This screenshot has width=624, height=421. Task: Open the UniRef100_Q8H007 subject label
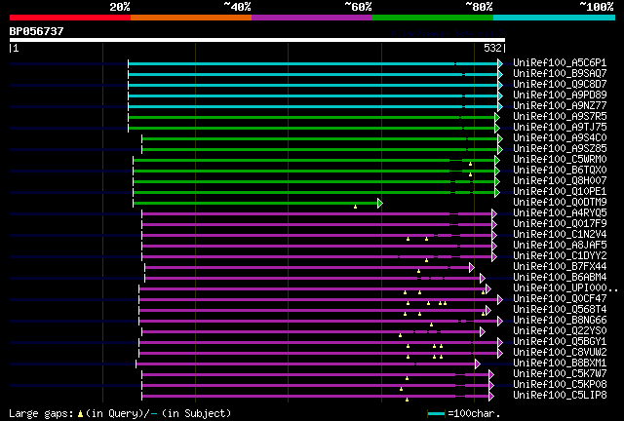pos(560,181)
